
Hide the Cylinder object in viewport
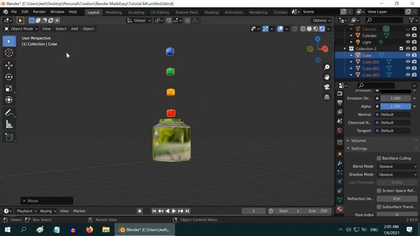click(408, 35)
